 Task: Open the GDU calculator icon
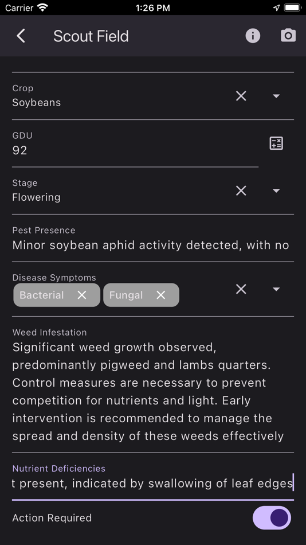pyautogui.click(x=276, y=143)
